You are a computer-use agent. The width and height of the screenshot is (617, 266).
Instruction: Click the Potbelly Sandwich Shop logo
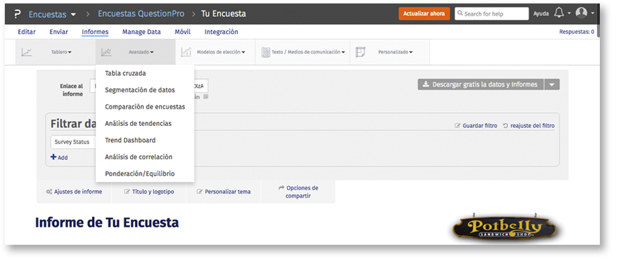pos(505,227)
